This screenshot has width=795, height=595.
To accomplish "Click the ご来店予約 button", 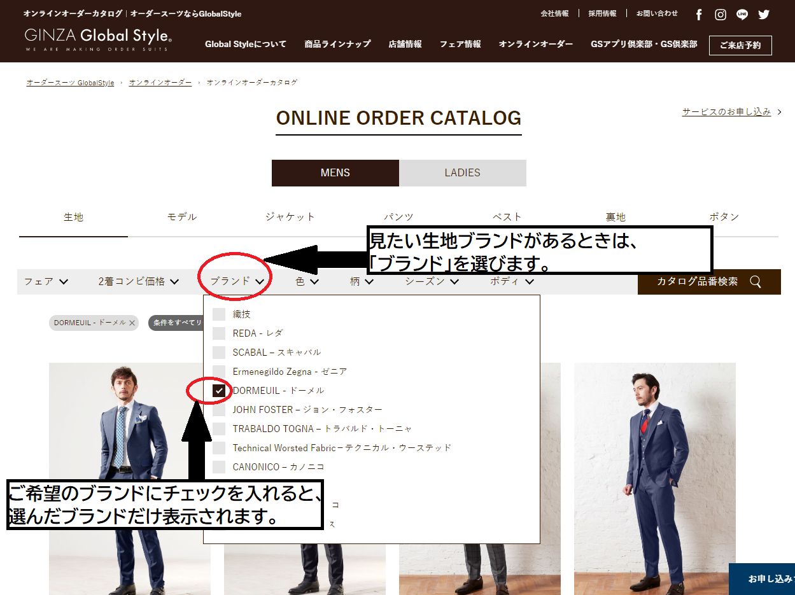I will click(x=740, y=46).
